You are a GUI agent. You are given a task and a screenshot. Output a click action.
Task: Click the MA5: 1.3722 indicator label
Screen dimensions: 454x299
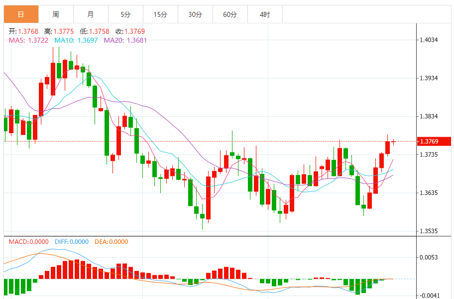[x=28, y=40]
